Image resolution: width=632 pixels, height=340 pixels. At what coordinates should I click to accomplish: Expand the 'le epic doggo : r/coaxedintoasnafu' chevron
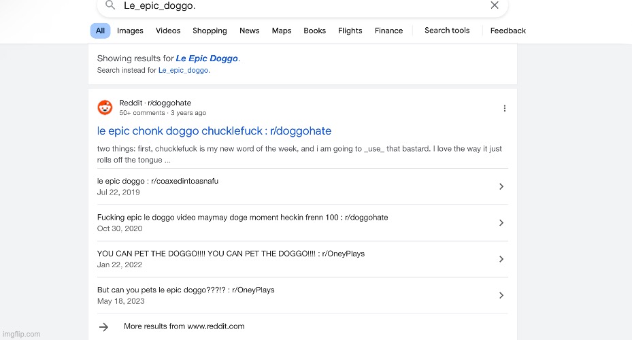pos(501,186)
